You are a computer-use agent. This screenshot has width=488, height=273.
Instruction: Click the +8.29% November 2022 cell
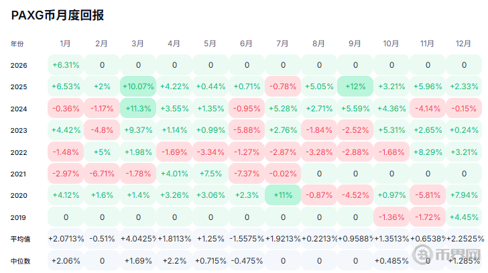point(428,152)
